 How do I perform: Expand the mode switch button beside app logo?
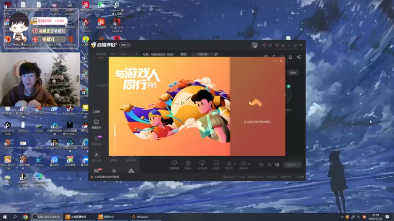coord(125,45)
